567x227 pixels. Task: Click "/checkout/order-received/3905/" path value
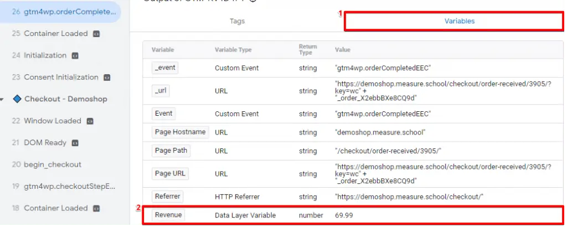pos(388,151)
